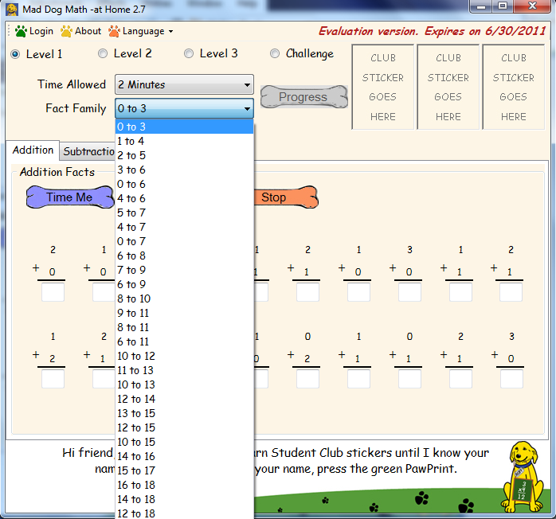The width and height of the screenshot is (556, 519).
Task: Select '13 to 15' from the list
Action: tap(184, 413)
